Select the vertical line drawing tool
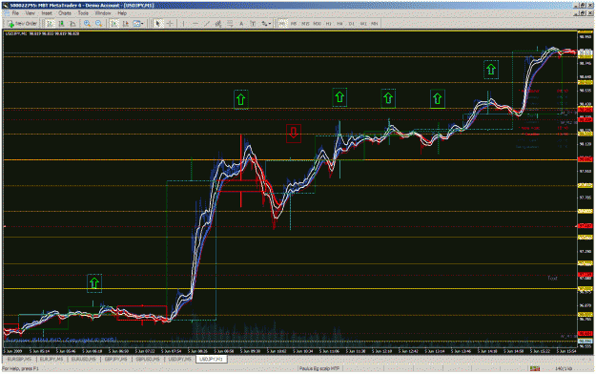This screenshot has width=596, height=374. coord(183,24)
